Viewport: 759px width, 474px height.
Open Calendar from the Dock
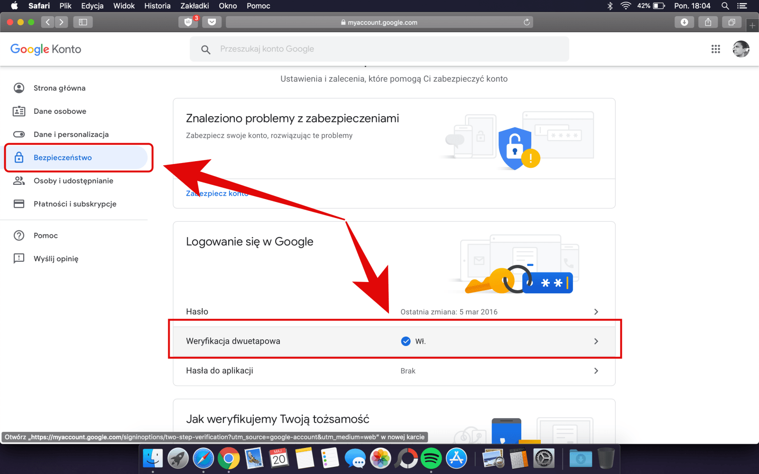(279, 458)
